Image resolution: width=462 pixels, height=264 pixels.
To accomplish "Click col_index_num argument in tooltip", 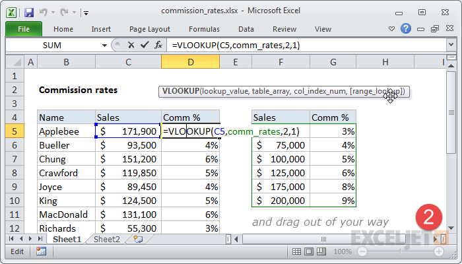I will click(320, 91).
